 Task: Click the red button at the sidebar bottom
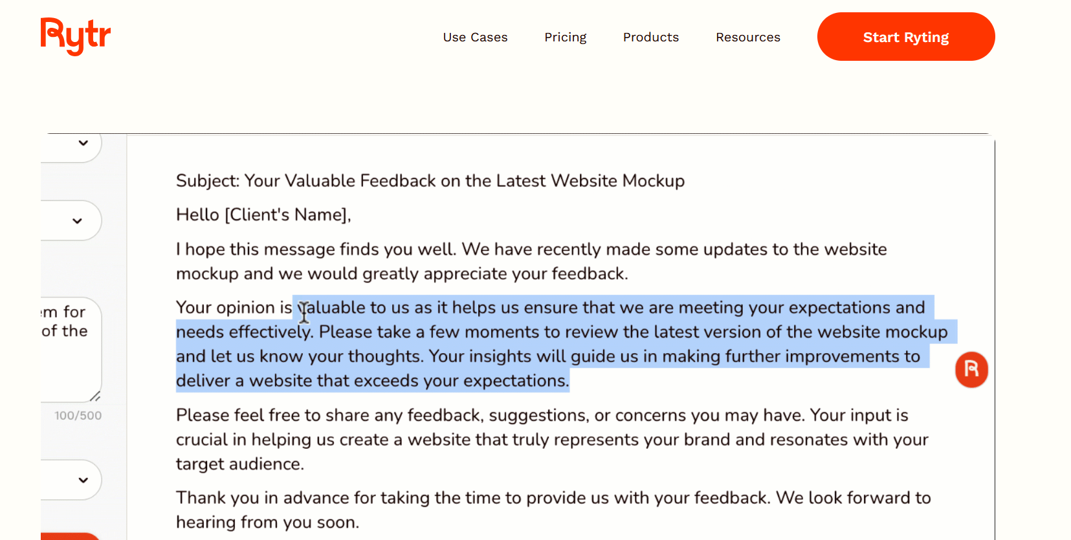click(70, 536)
